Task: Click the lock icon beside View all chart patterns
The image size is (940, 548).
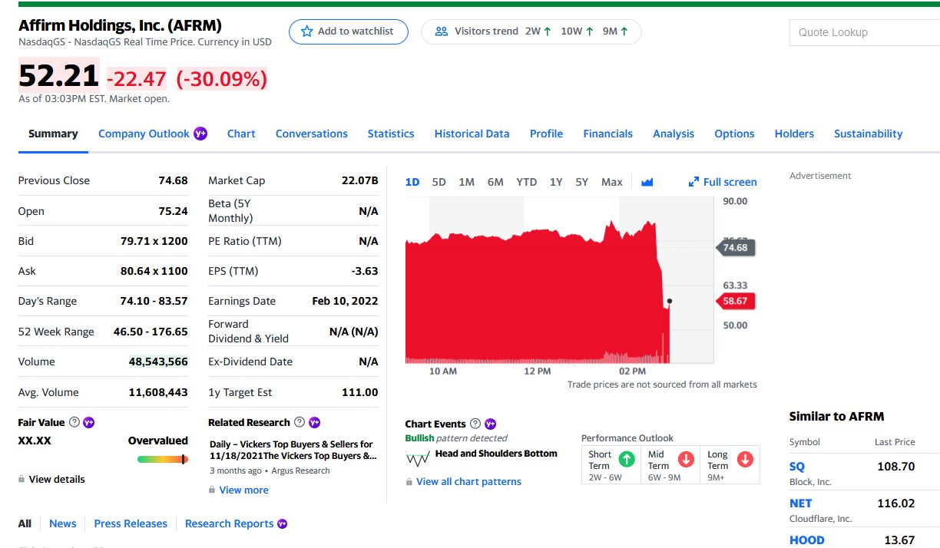Action: click(409, 481)
